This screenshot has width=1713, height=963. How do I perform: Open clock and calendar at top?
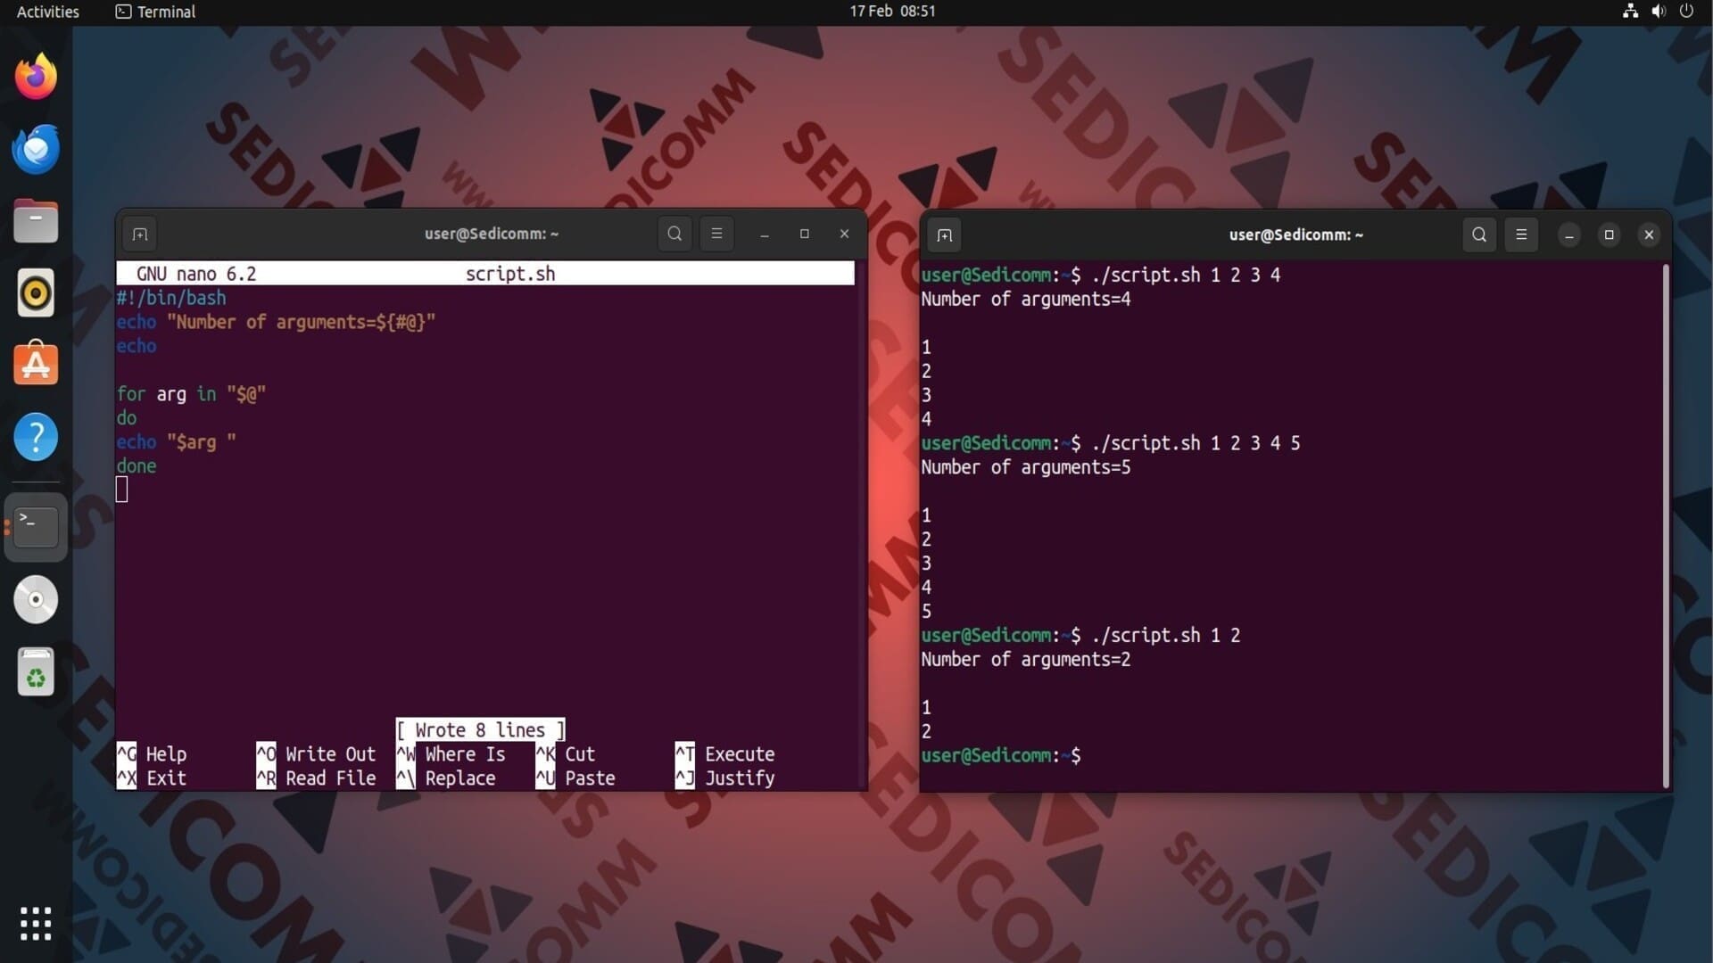click(x=892, y=12)
